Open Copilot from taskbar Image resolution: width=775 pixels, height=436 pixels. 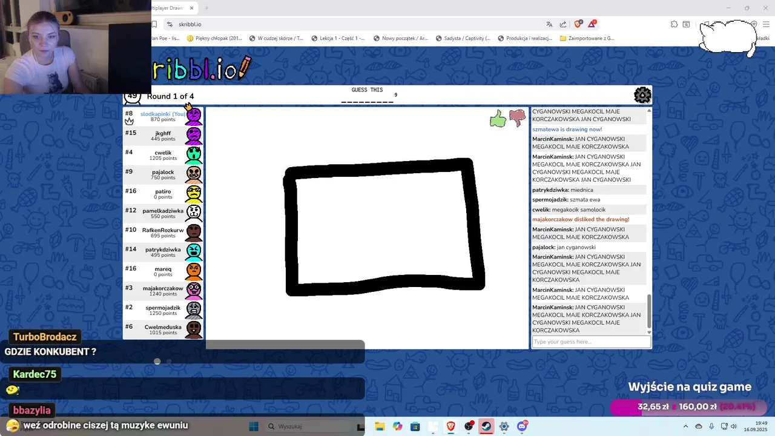[x=397, y=426]
